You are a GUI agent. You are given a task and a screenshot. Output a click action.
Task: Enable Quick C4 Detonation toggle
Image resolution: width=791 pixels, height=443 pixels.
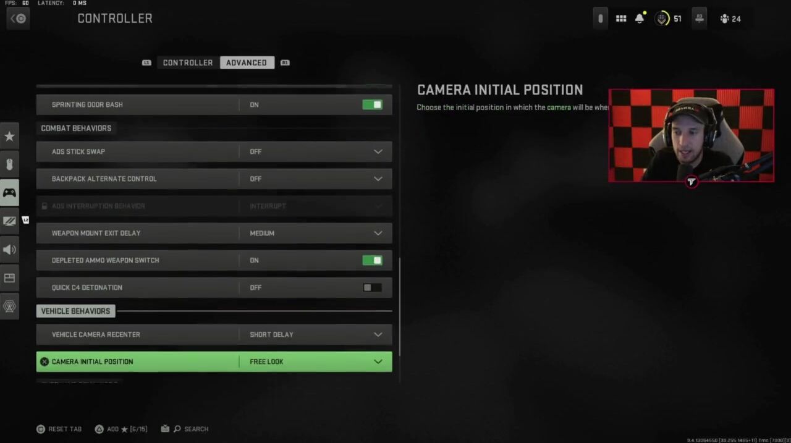coord(372,287)
